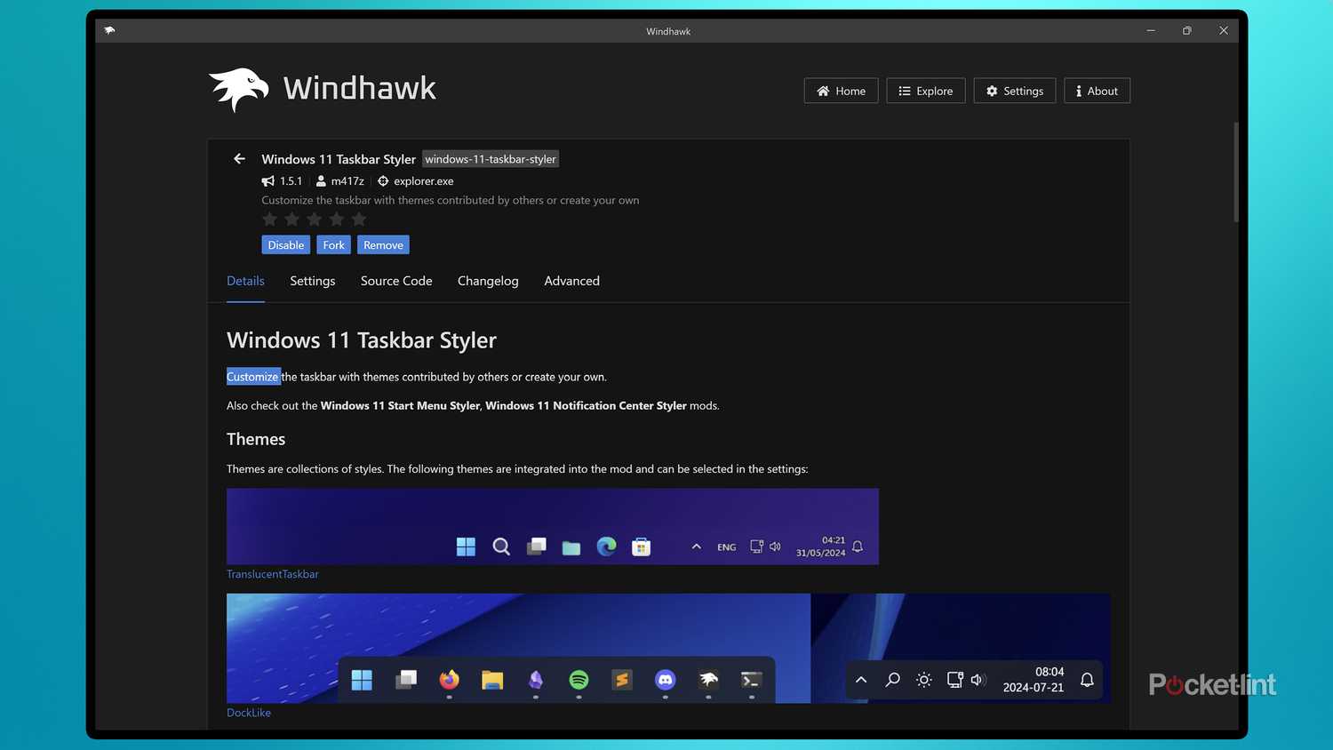The height and width of the screenshot is (750, 1333).
Task: Click the Microsoft Store icon in TranslucentTaskbar preview
Action: point(641,547)
